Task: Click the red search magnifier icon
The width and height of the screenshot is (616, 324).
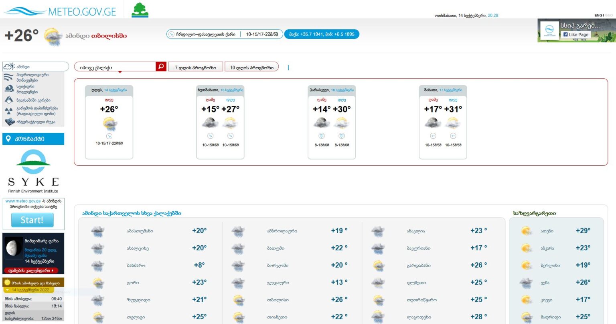Action: (160, 66)
